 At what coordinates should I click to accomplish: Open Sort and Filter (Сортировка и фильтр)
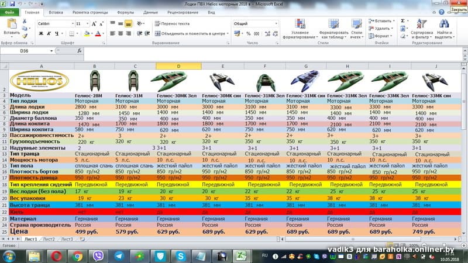click(x=422, y=29)
